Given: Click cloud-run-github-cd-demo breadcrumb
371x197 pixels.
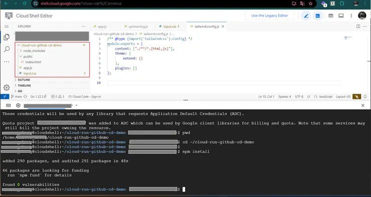Looking at the screenshot, I should 114,34.
